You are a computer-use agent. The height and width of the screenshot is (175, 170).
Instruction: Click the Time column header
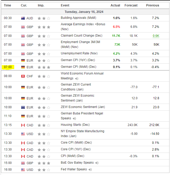tap(7, 5)
